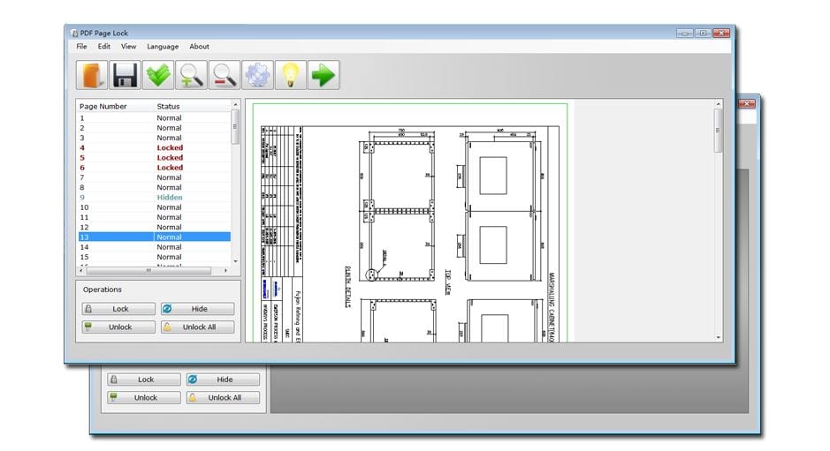Zoom out with the magnifier minus icon

tap(225, 74)
